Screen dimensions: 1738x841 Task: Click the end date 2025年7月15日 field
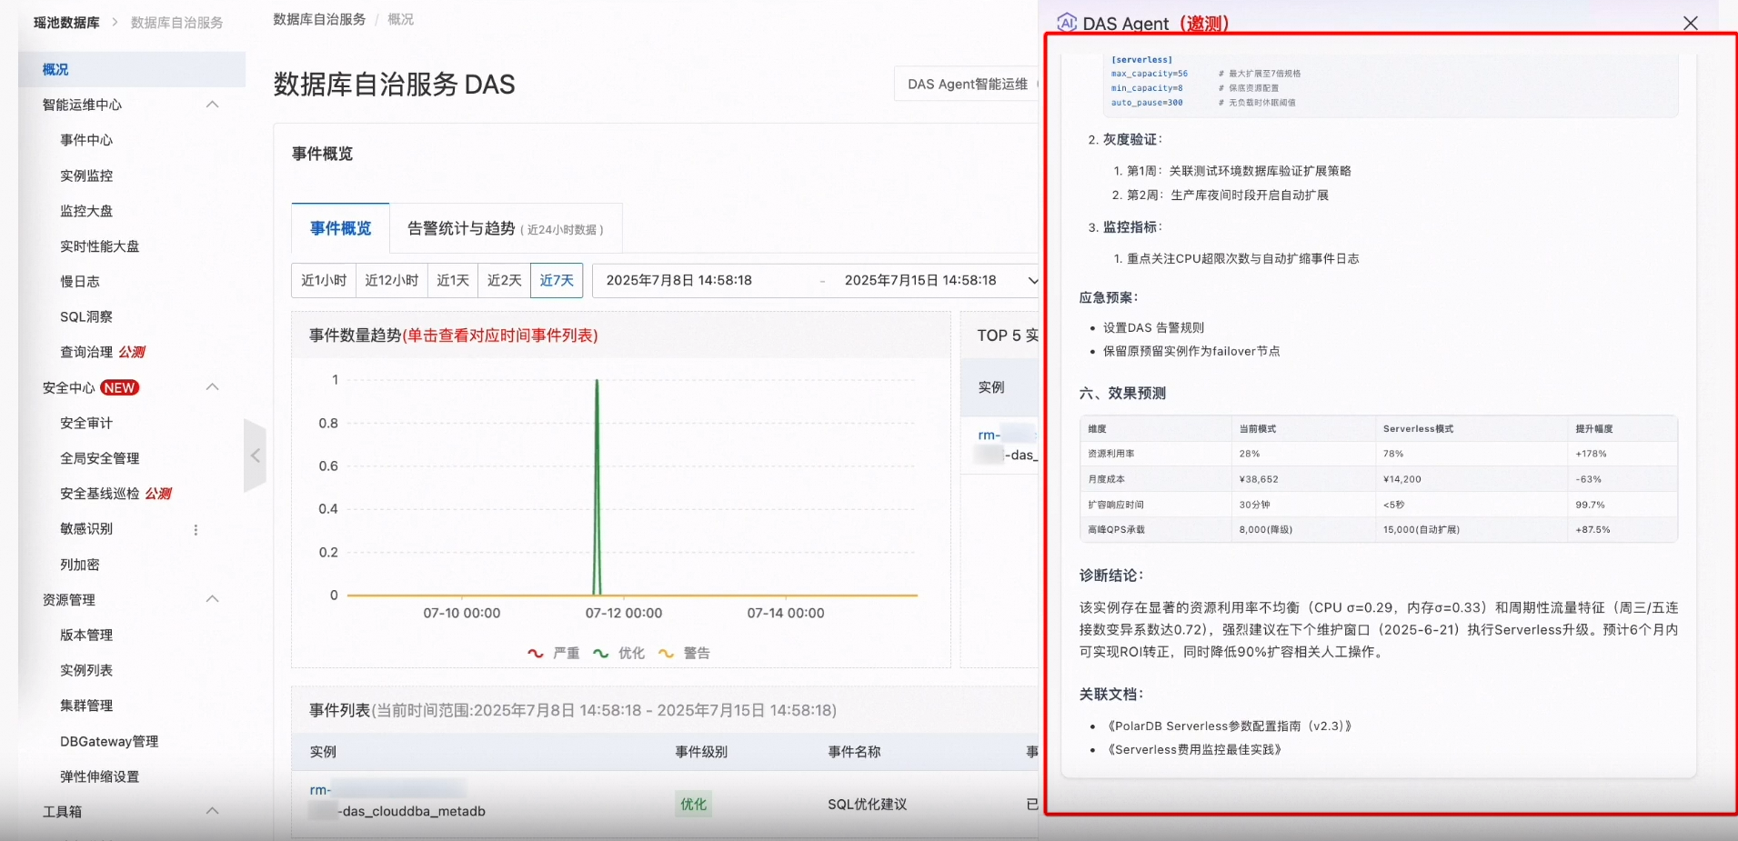click(920, 281)
